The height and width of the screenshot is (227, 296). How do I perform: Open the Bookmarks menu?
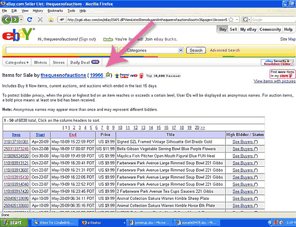55,10
